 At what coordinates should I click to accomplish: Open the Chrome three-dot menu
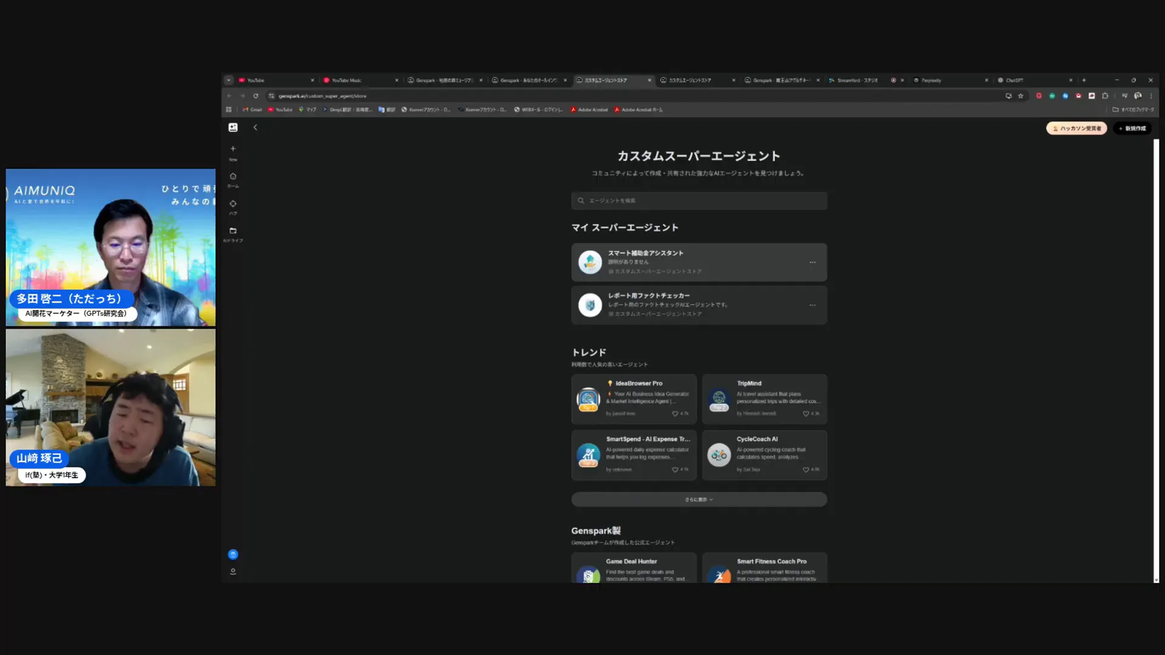[x=1152, y=95]
